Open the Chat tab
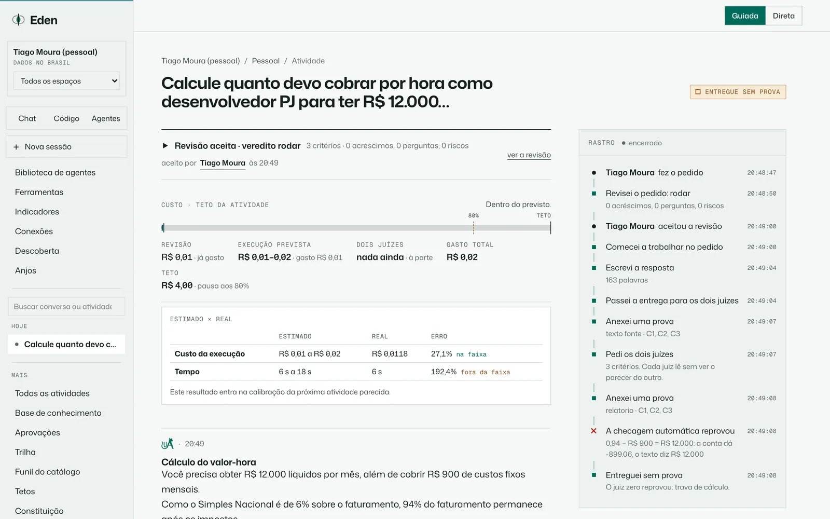Screen dimensions: 830x519 click(27, 118)
